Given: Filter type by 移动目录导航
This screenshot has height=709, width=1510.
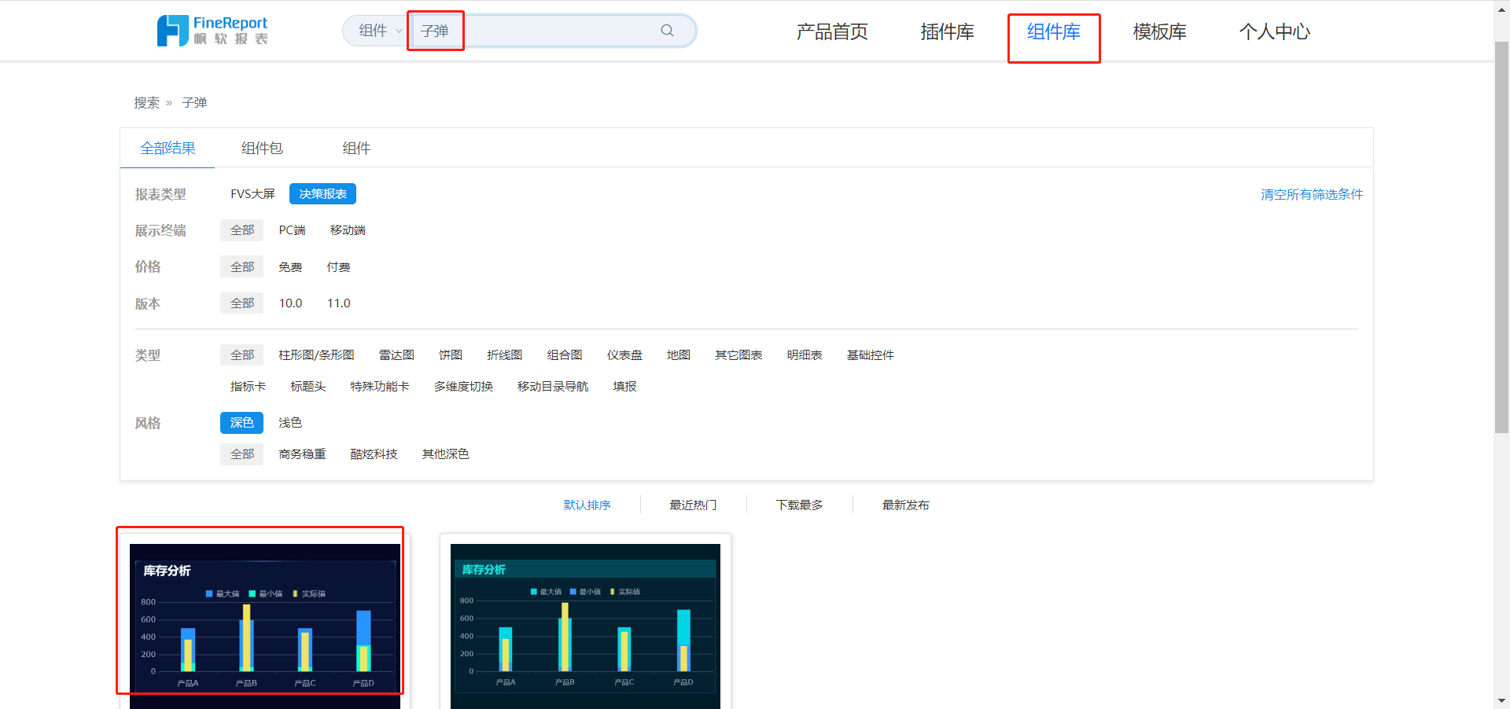Looking at the screenshot, I should [x=553, y=387].
